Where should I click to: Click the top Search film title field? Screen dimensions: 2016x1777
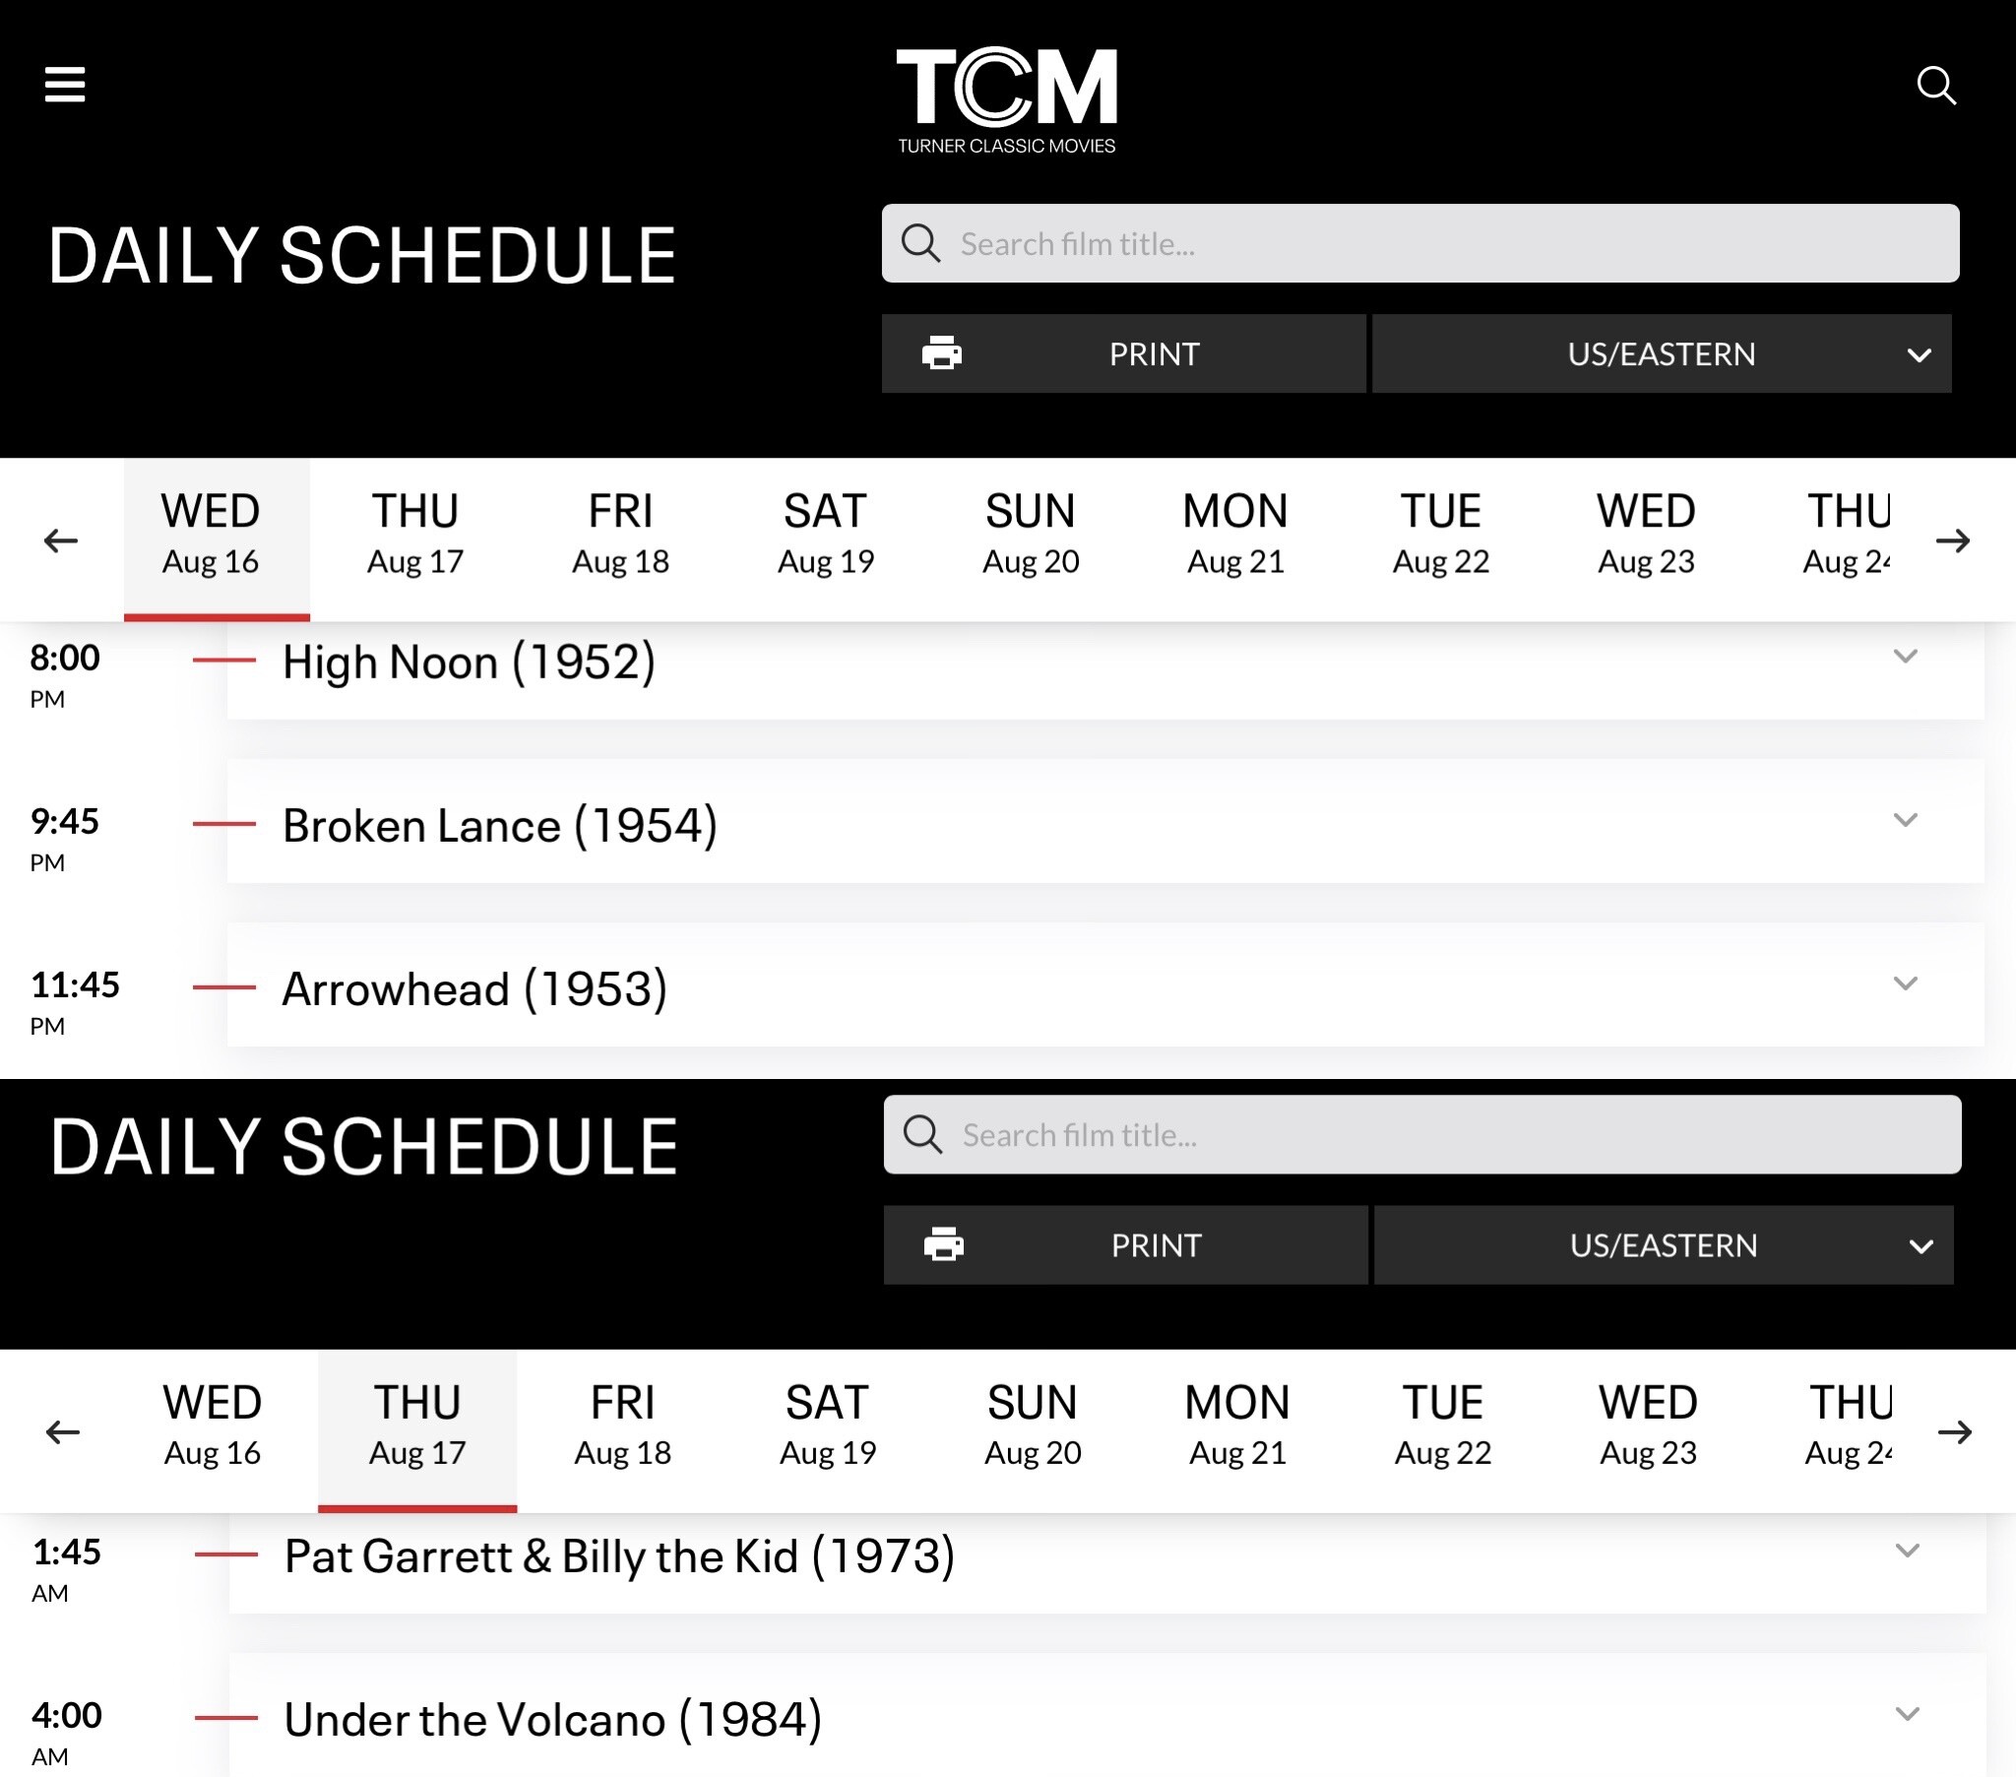[1420, 244]
